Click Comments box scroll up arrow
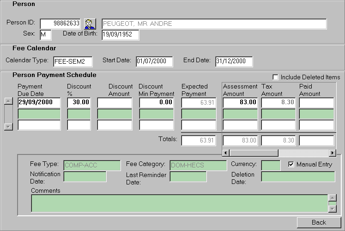 tap(332, 198)
